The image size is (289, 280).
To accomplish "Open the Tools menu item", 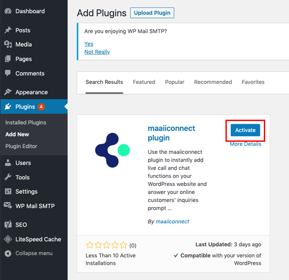I will [x=34, y=177].
